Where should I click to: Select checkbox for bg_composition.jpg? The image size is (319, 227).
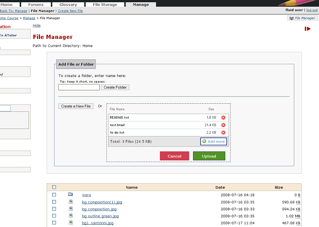click(x=54, y=209)
